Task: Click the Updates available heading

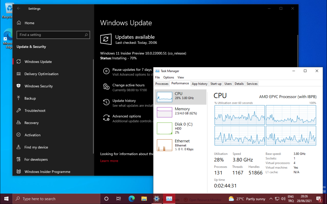Action: pos(135,37)
